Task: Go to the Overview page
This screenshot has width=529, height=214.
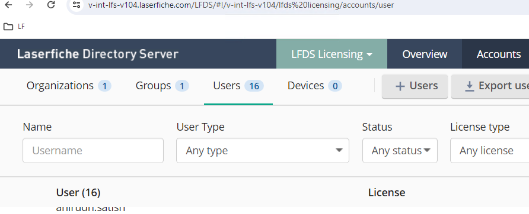Action: point(425,54)
